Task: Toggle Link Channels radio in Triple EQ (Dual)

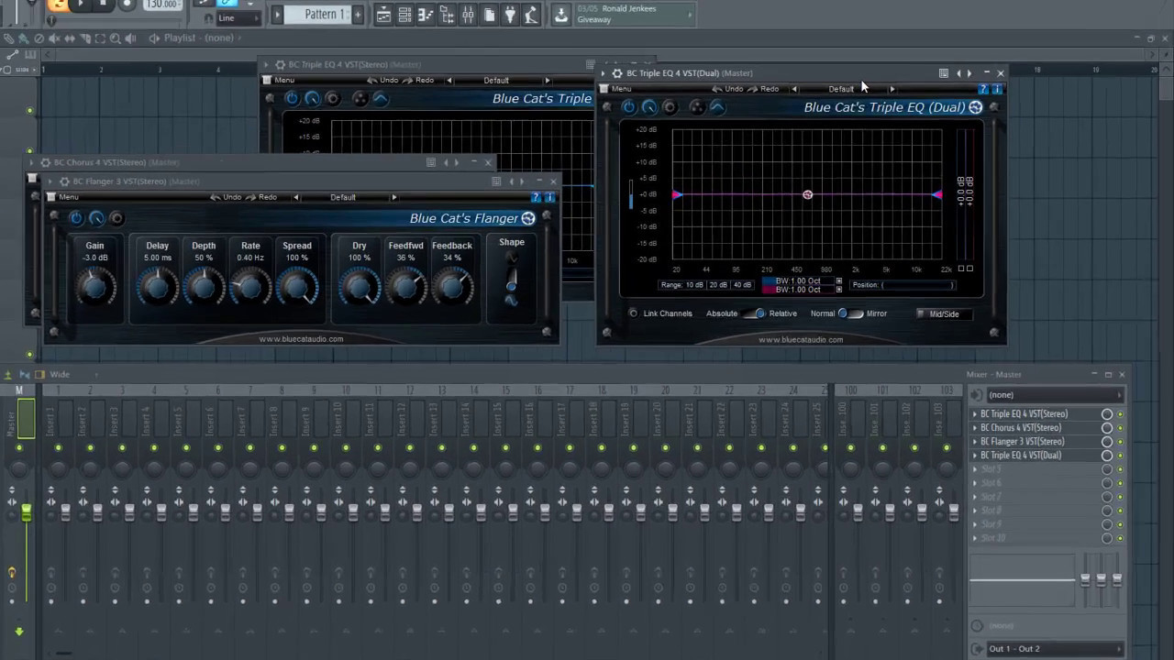Action: 633,313
